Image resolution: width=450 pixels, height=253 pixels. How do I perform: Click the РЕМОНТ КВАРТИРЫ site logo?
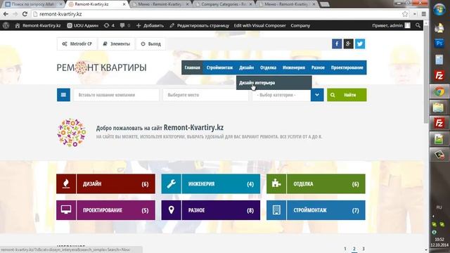coord(101,67)
